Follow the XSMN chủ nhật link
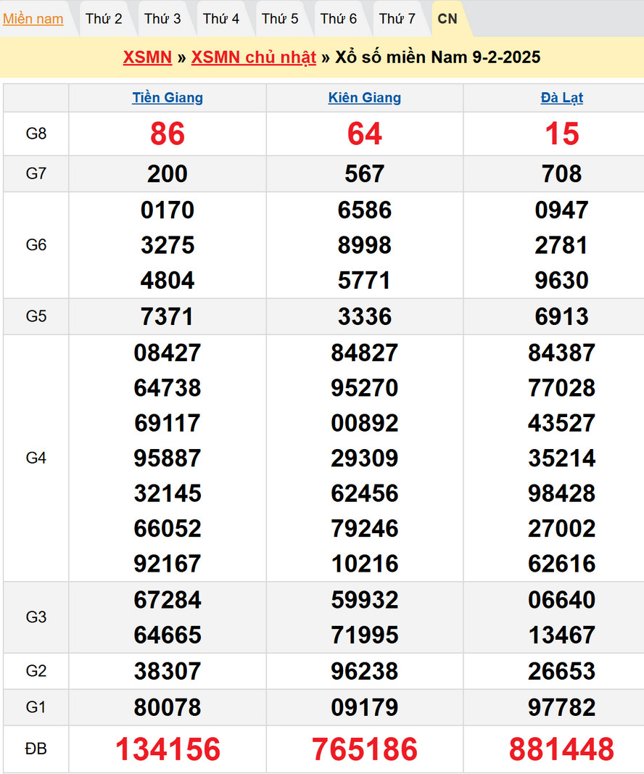This screenshot has height=774, width=644. tap(253, 57)
